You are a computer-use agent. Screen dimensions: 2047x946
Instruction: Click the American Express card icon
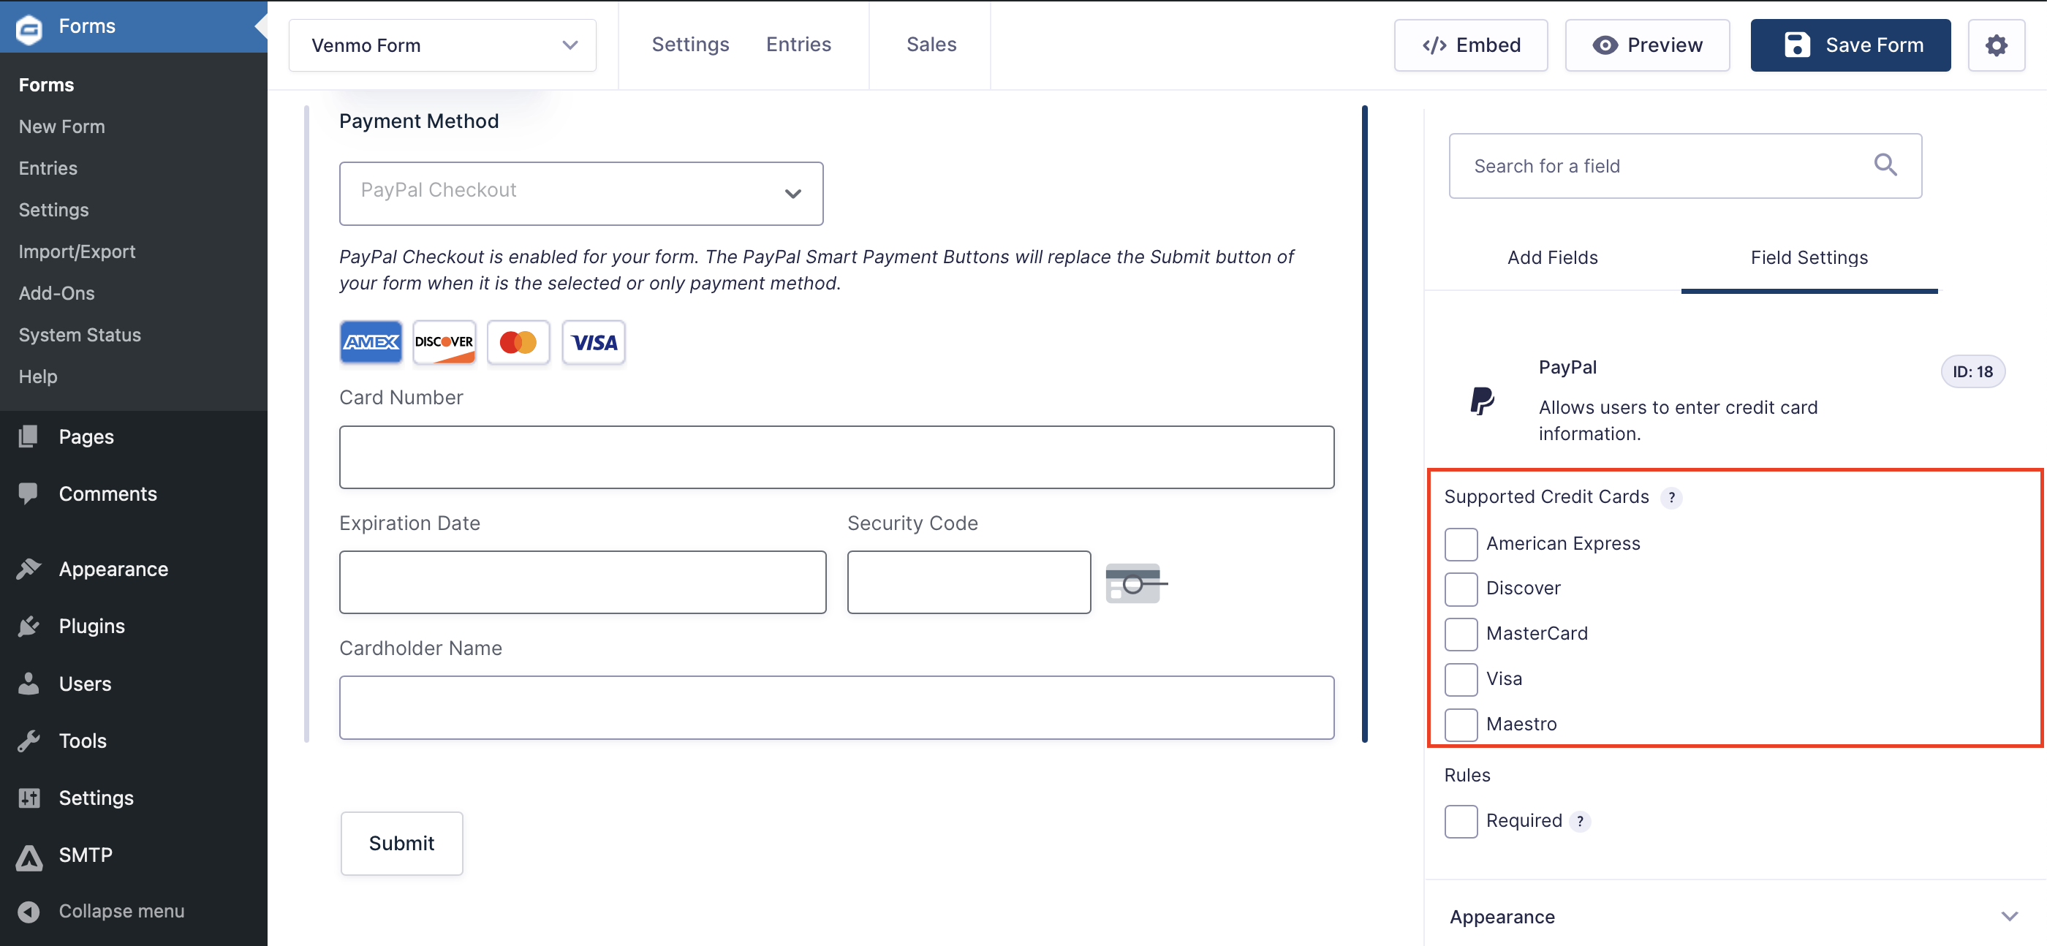pyautogui.click(x=371, y=343)
